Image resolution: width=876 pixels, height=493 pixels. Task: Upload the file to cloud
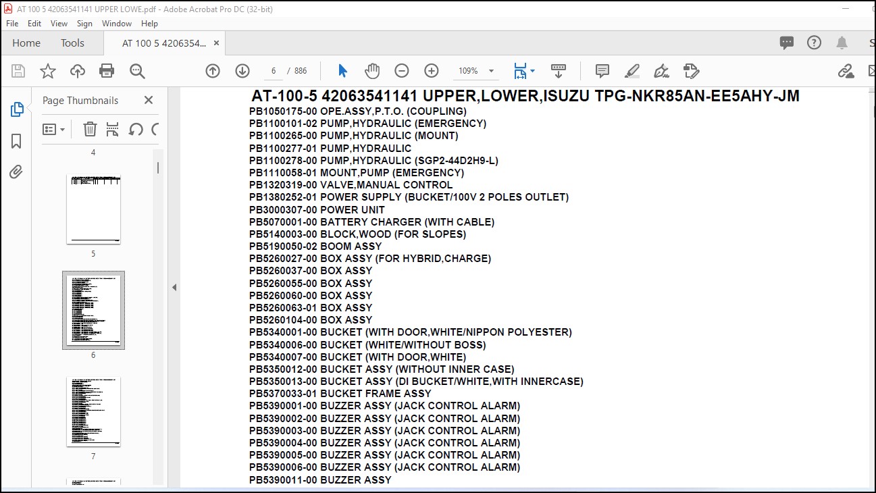click(78, 71)
